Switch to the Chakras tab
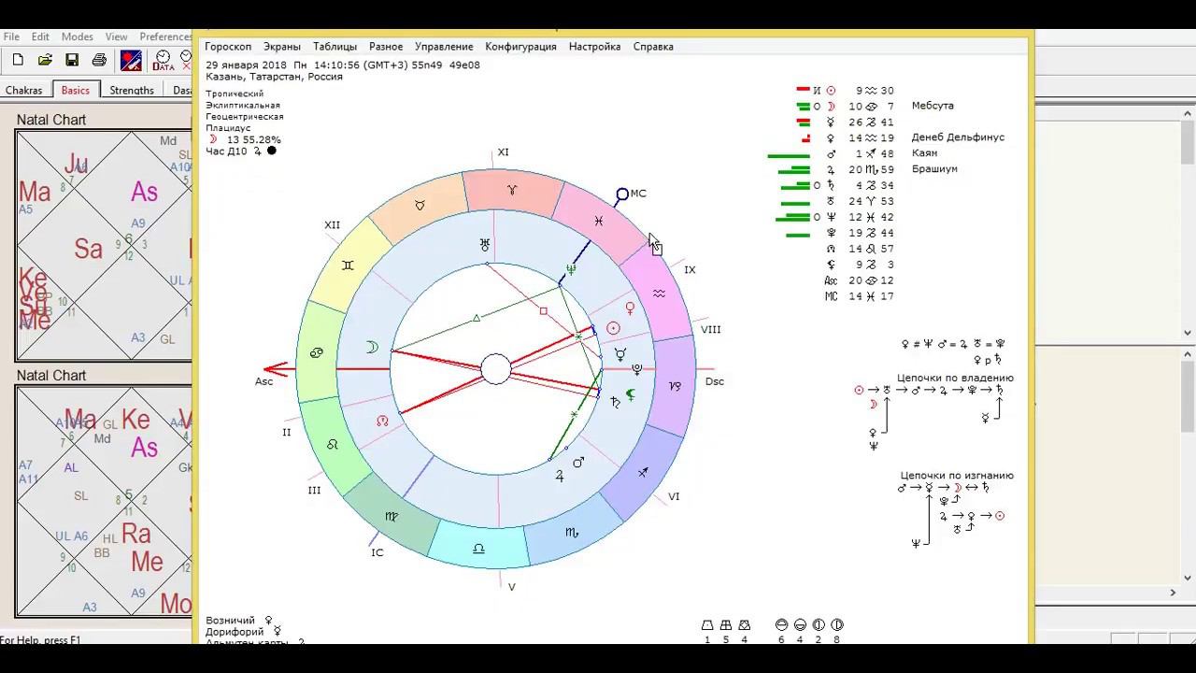The height and width of the screenshot is (673, 1196). pyautogui.click(x=24, y=91)
